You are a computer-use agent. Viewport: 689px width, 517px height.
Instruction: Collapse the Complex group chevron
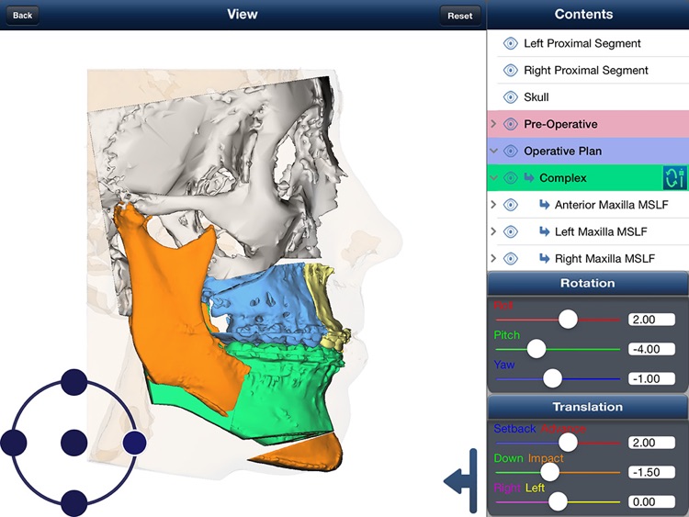(x=493, y=178)
